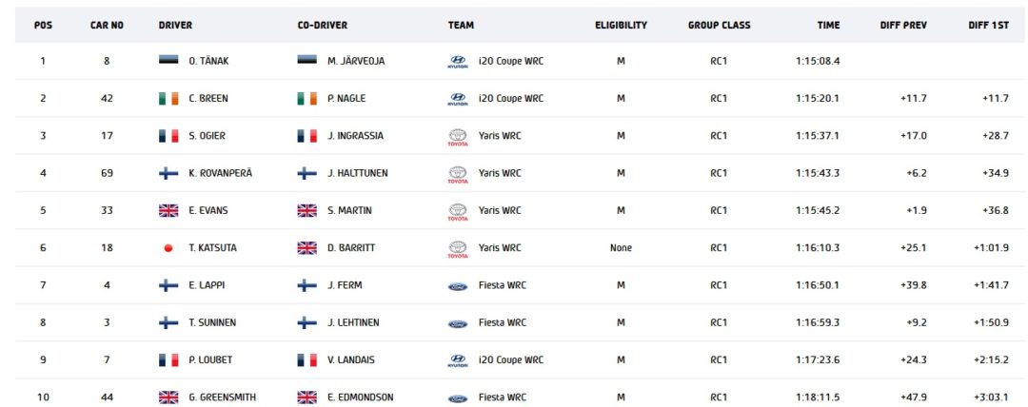Click the Ford logo in E. Lappi's row

(458, 286)
